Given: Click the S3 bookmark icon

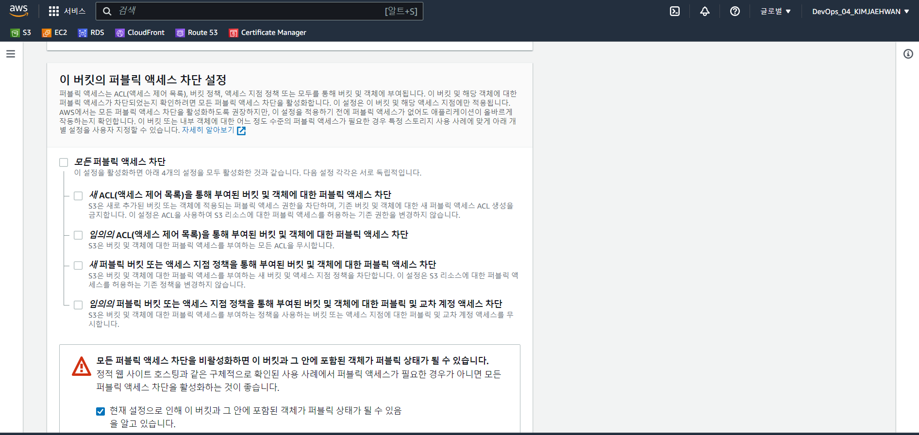Looking at the screenshot, I should click(x=15, y=33).
